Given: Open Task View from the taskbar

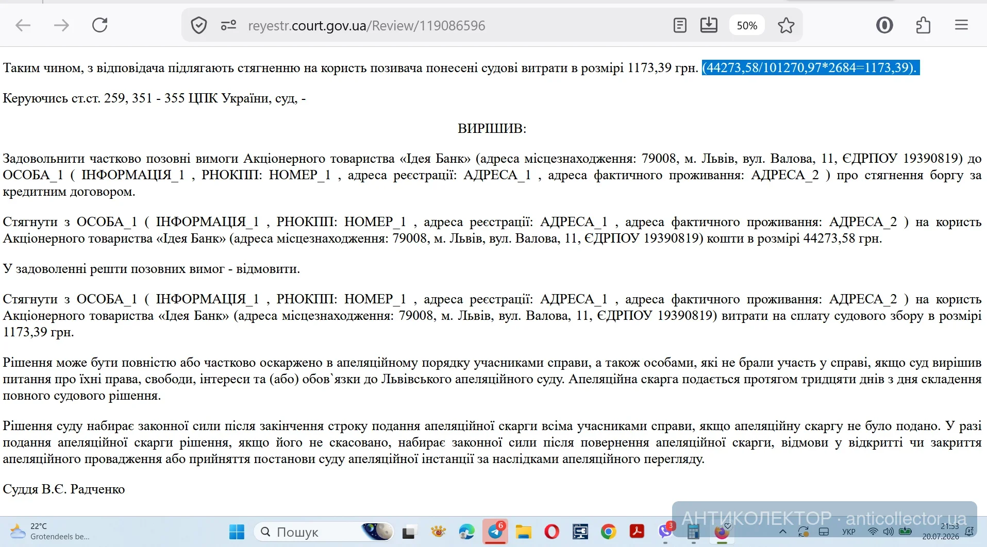Looking at the screenshot, I should click(409, 532).
